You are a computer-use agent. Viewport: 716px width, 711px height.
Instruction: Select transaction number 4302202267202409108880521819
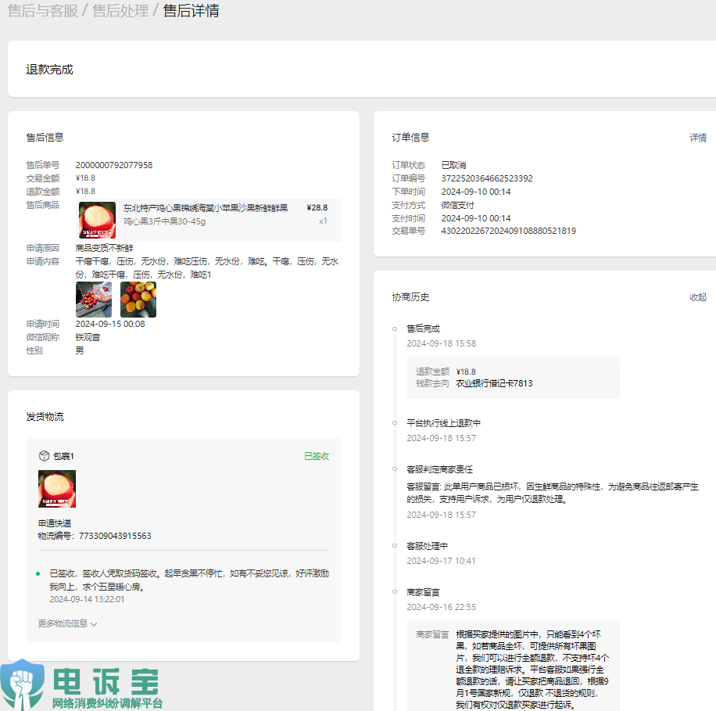click(509, 231)
